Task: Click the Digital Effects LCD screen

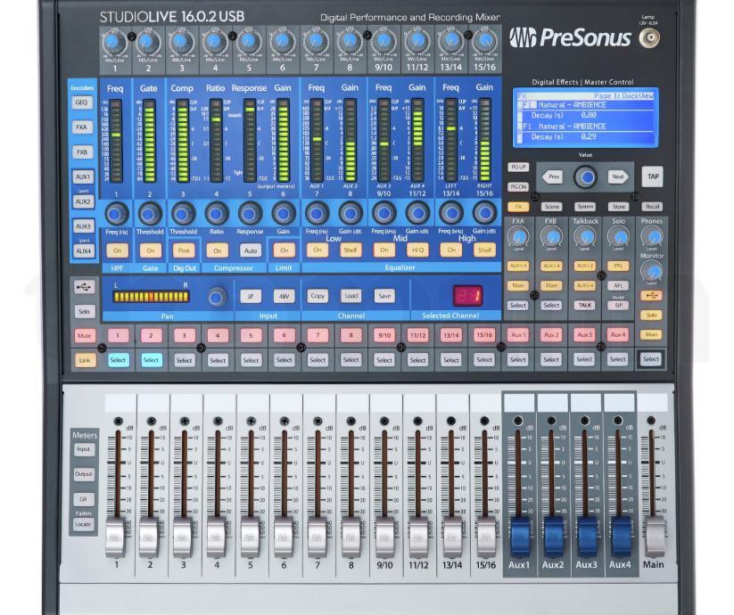Action: pyautogui.click(x=585, y=118)
